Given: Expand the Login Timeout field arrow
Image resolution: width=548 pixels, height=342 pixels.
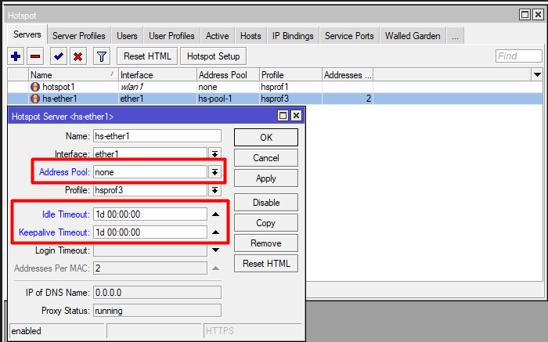Looking at the screenshot, I should 215,250.
